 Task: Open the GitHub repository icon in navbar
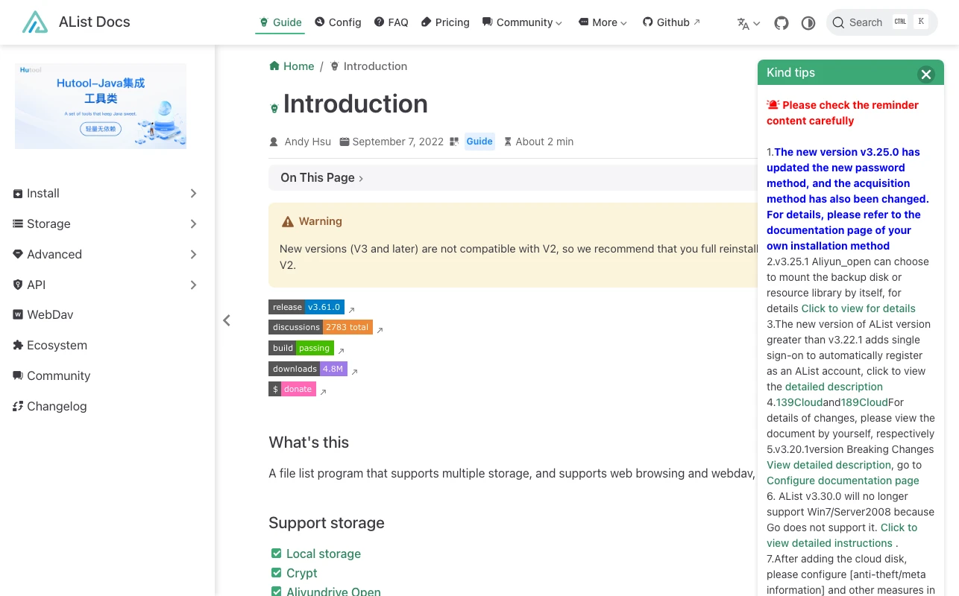tap(782, 23)
